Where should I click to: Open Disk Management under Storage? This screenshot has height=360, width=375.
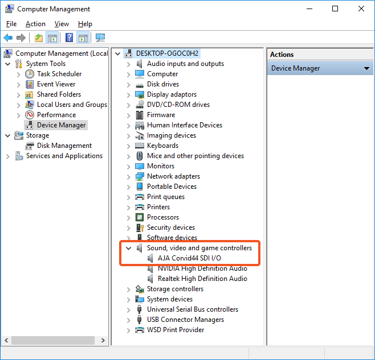[x=64, y=146]
